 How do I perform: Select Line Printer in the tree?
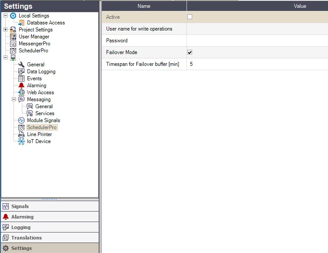(40, 134)
